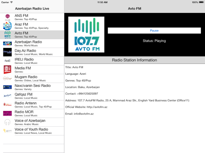
Task: Click Genres: Local Music, World Music subtitle
Action: [33, 54]
